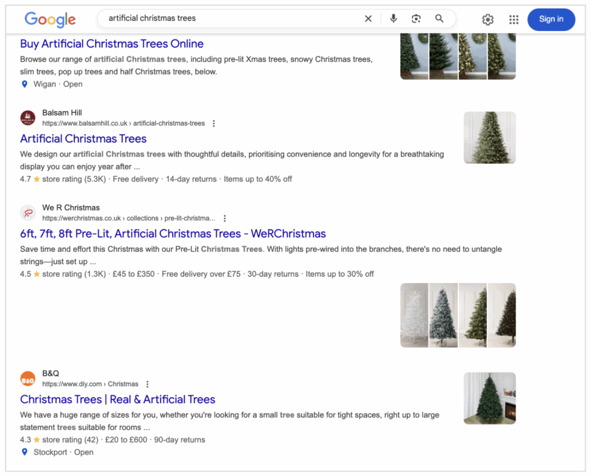This screenshot has width=591, height=476.
Task: Clear the search box text
Action: coord(368,18)
